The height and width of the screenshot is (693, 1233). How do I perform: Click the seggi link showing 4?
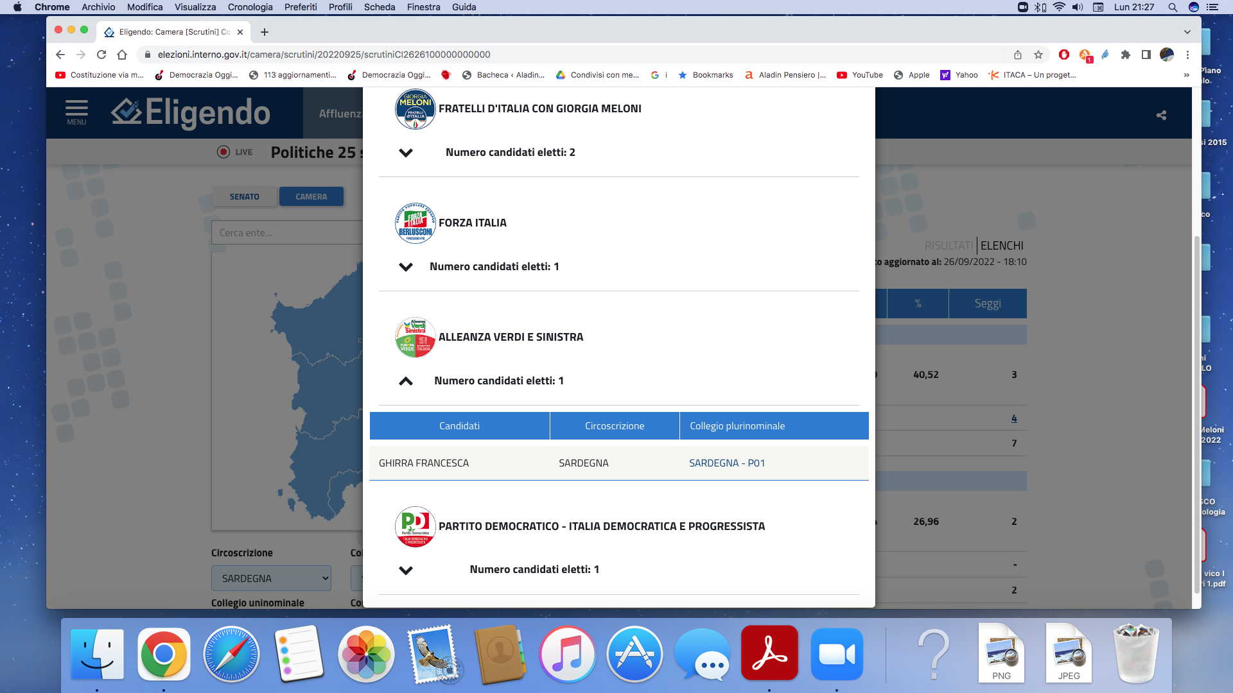(1014, 418)
